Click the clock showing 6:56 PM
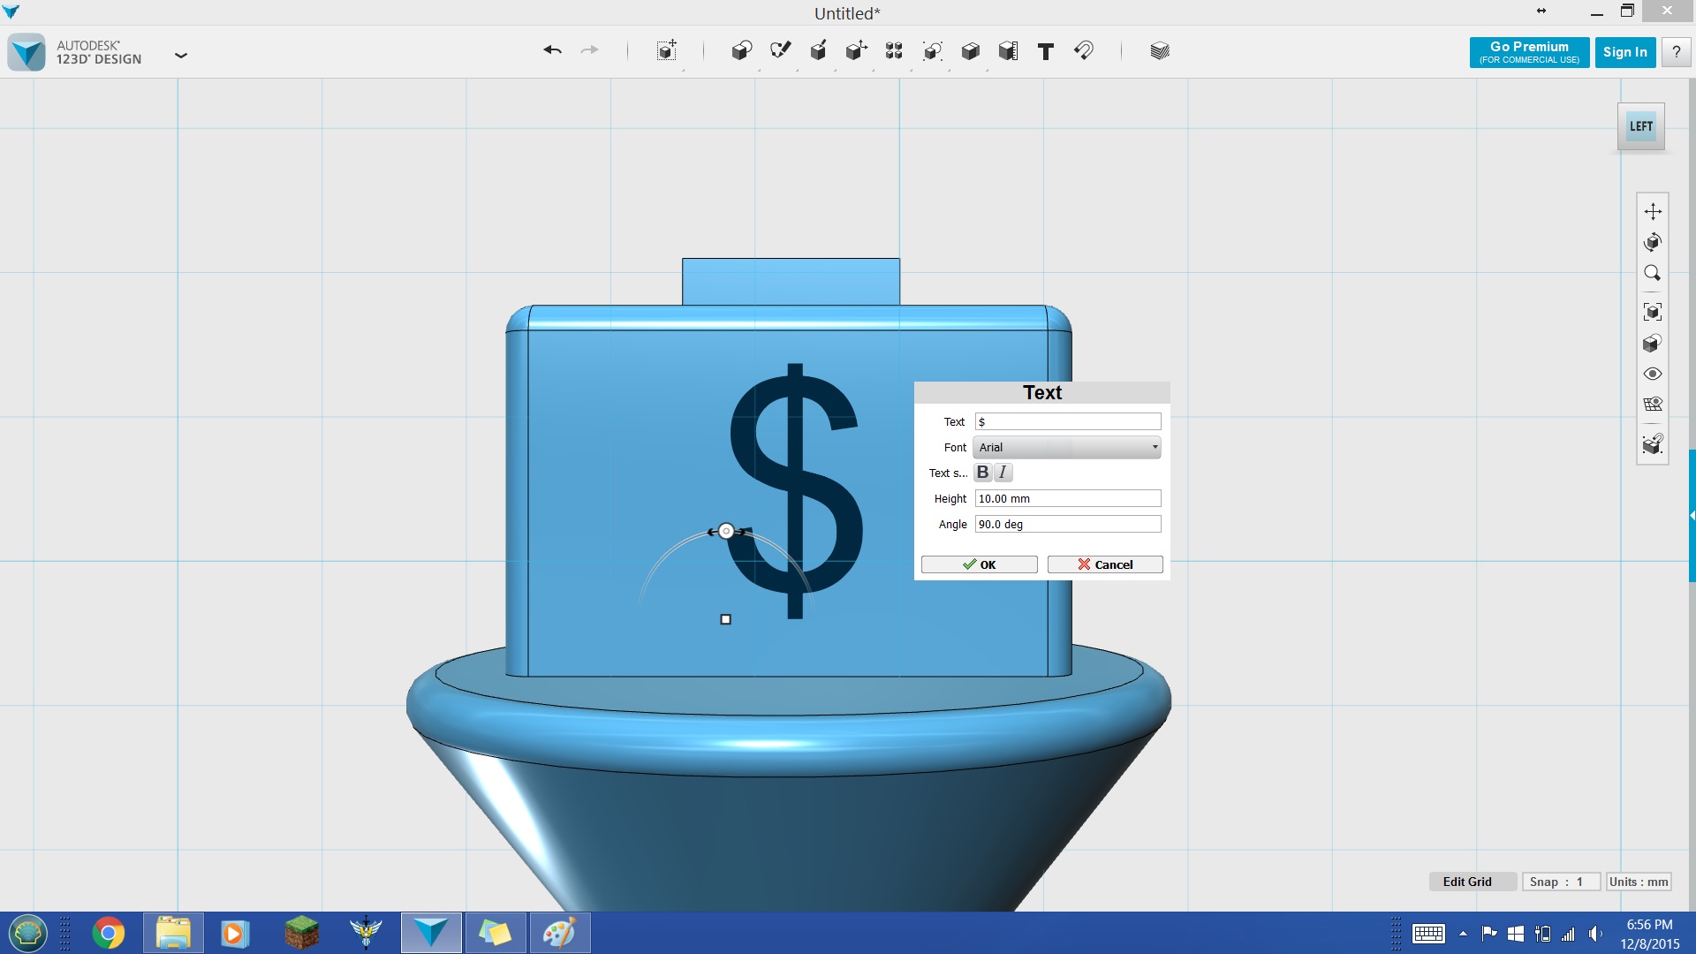The image size is (1696, 954). (x=1649, y=925)
